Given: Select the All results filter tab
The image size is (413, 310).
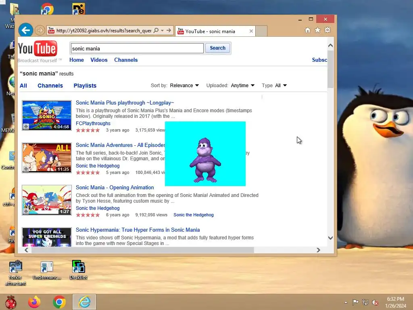Looking at the screenshot, I should tap(23, 86).
